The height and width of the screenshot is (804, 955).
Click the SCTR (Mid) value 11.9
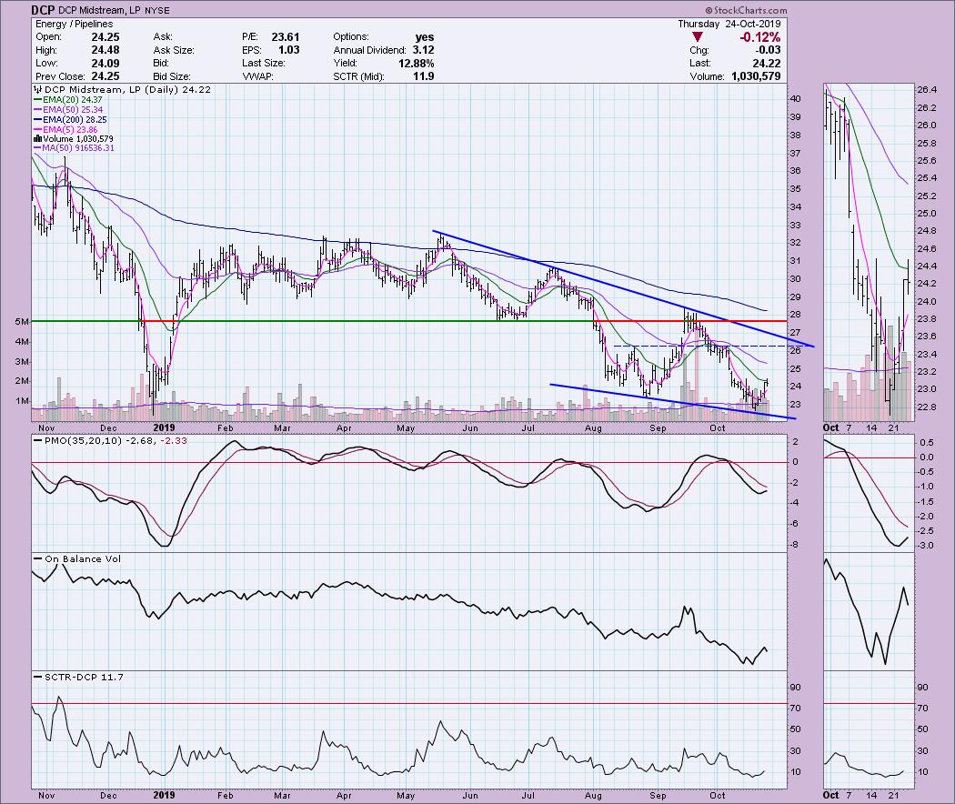[x=423, y=76]
